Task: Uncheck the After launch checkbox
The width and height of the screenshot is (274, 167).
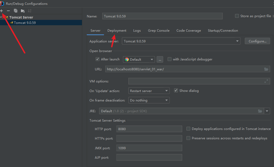Action: coord(98,59)
